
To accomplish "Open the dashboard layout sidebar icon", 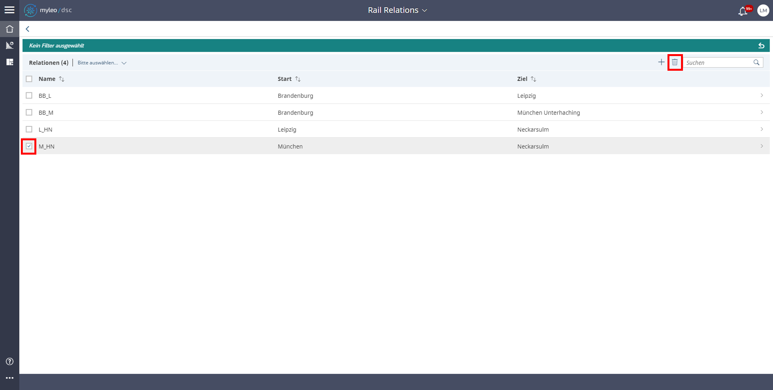I will (10, 62).
